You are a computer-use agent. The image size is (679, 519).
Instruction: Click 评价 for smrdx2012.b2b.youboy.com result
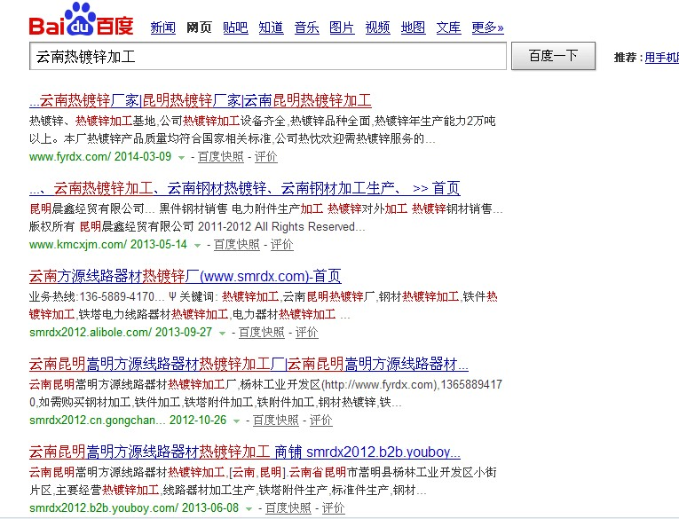coord(334,508)
